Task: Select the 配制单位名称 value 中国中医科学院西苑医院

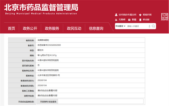Action: pos(48,70)
